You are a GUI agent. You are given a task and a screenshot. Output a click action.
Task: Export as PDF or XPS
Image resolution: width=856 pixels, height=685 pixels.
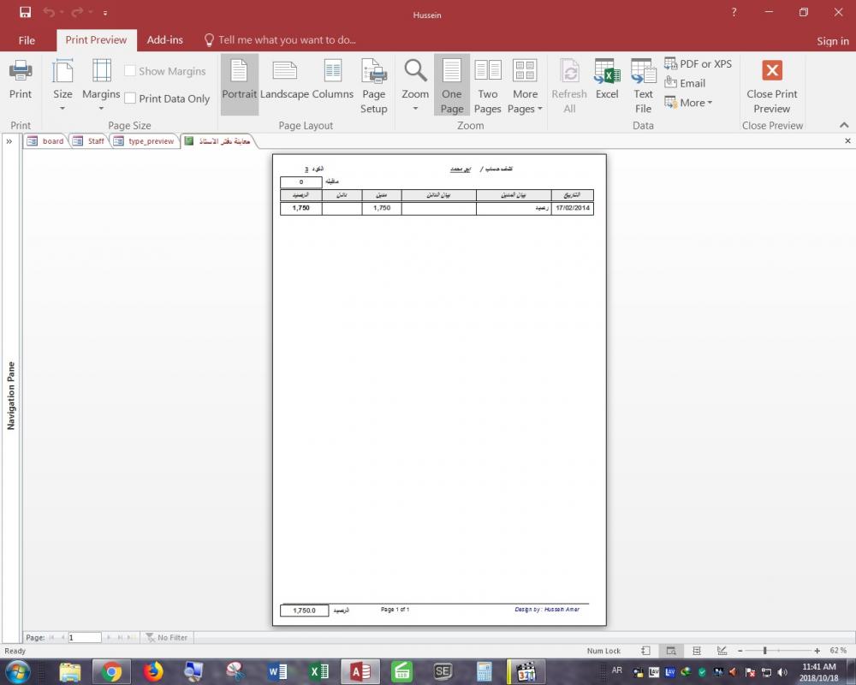[x=698, y=64]
